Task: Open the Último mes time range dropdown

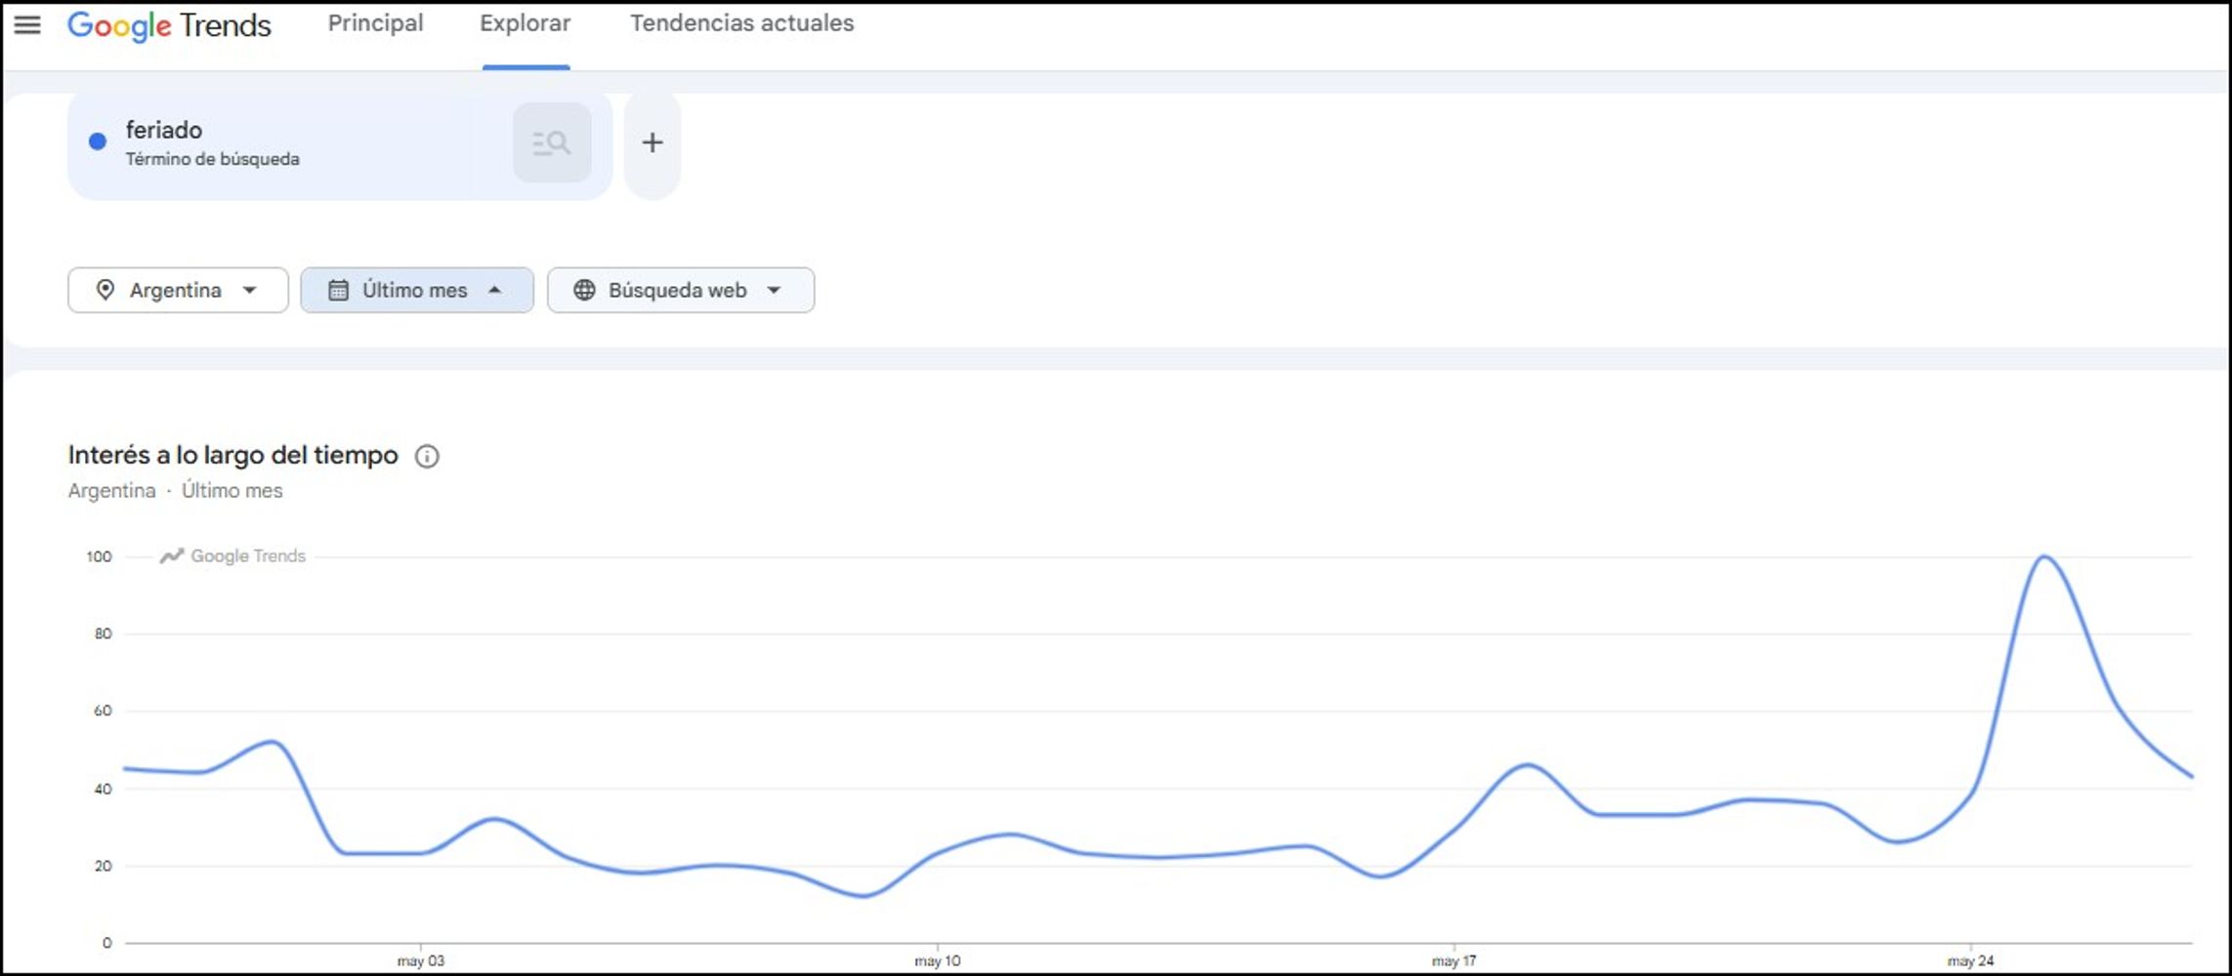Action: tap(417, 290)
